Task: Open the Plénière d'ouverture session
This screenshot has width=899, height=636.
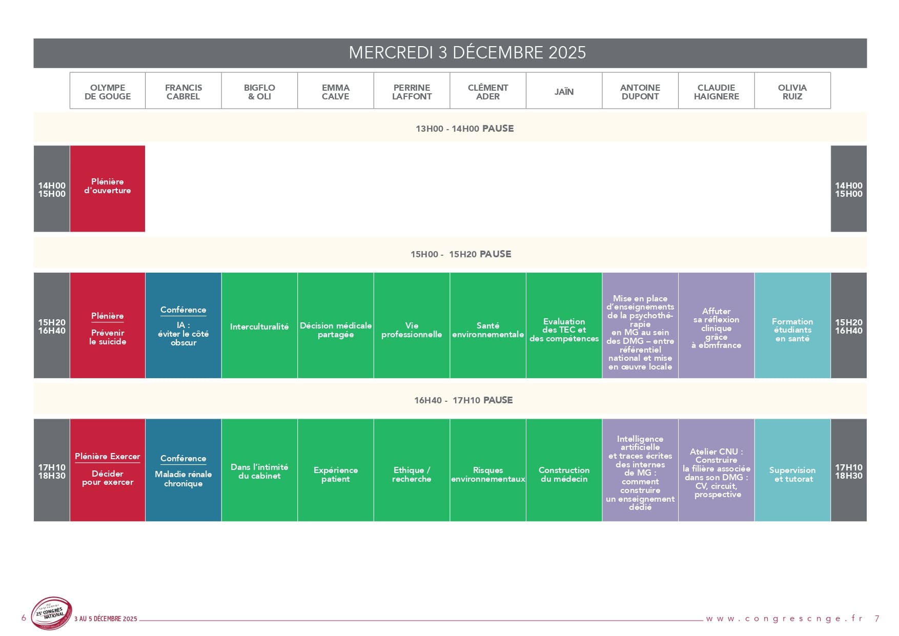Action: [x=108, y=188]
